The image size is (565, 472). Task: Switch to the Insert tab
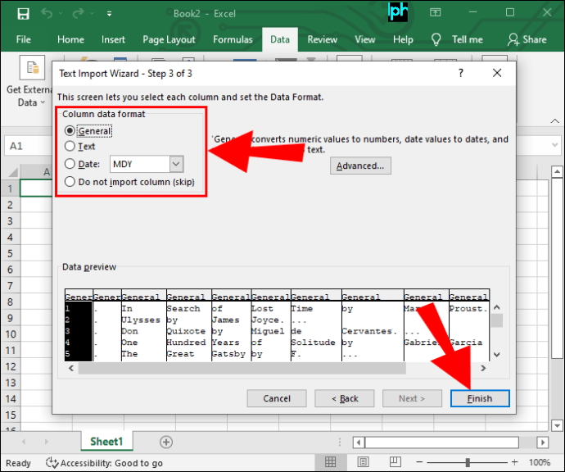(x=113, y=39)
